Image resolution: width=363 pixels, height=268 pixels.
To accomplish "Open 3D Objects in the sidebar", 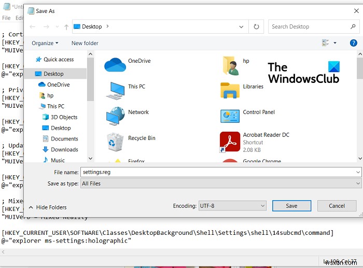I will click(60, 117).
